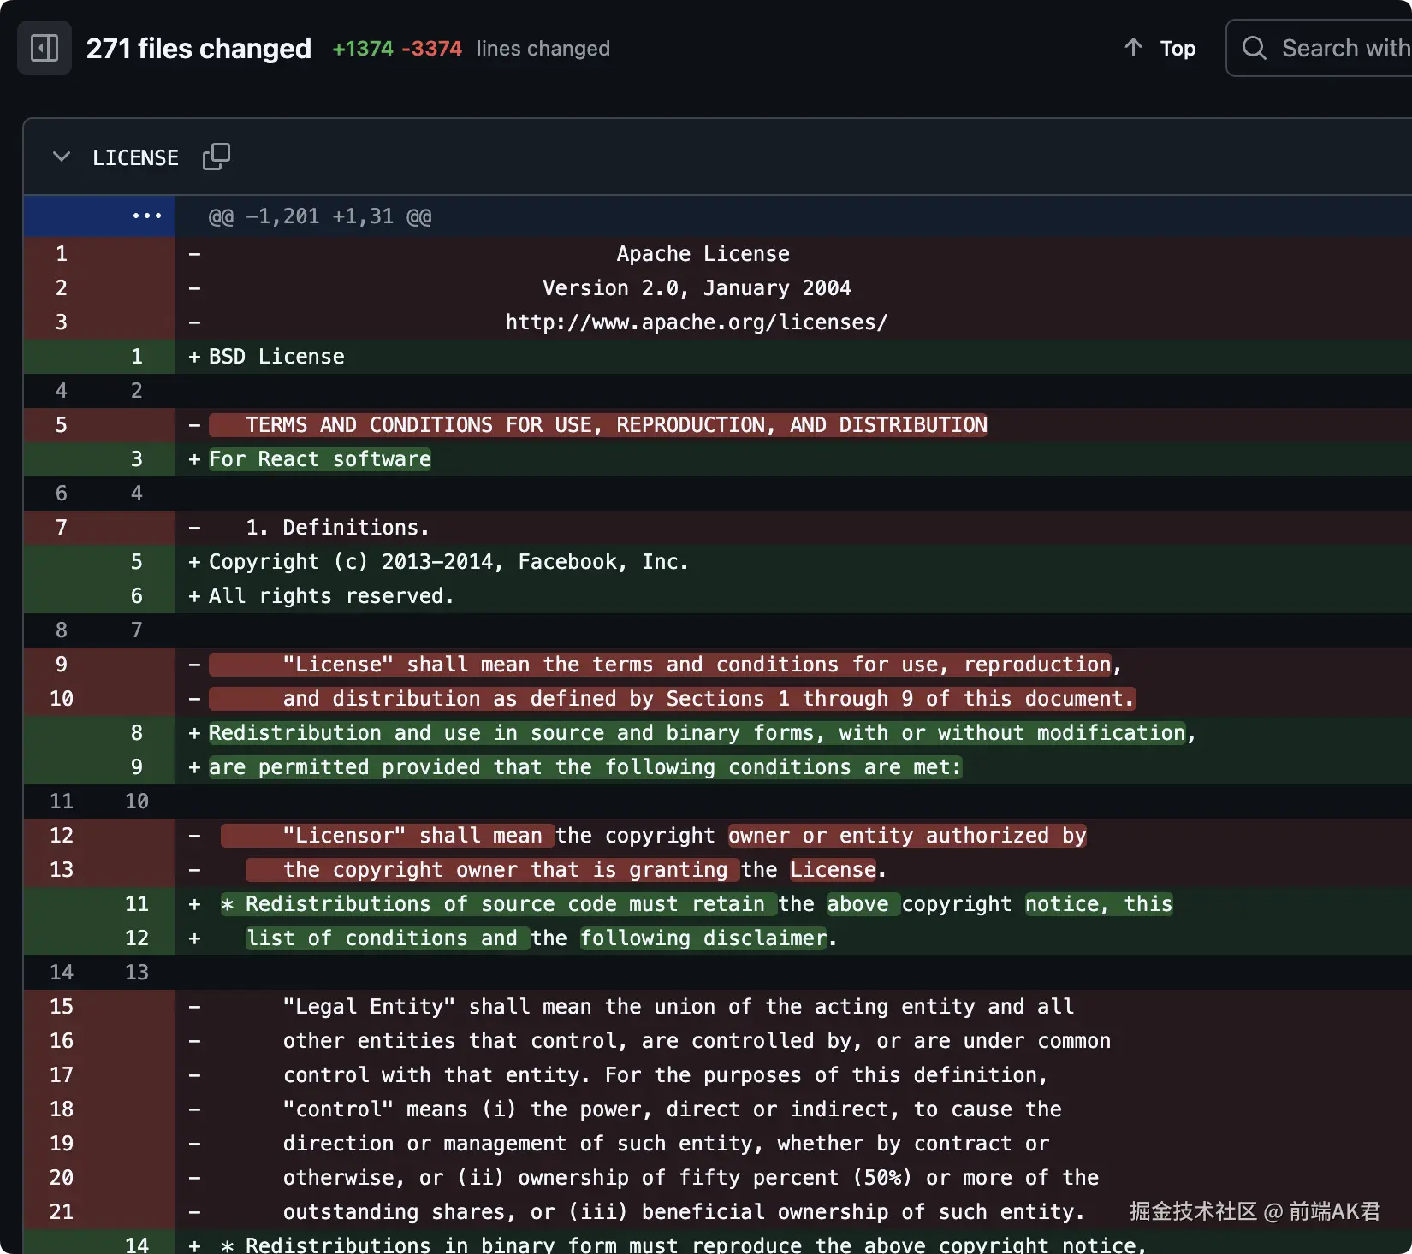1412x1254 pixels.
Task: Select added line number 14 in gutter
Action: click(x=136, y=1245)
